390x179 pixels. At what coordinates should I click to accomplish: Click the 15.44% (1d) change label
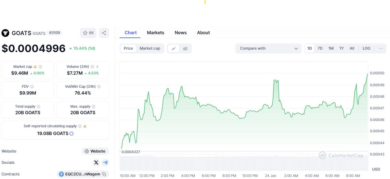pyautogui.click(x=82, y=48)
